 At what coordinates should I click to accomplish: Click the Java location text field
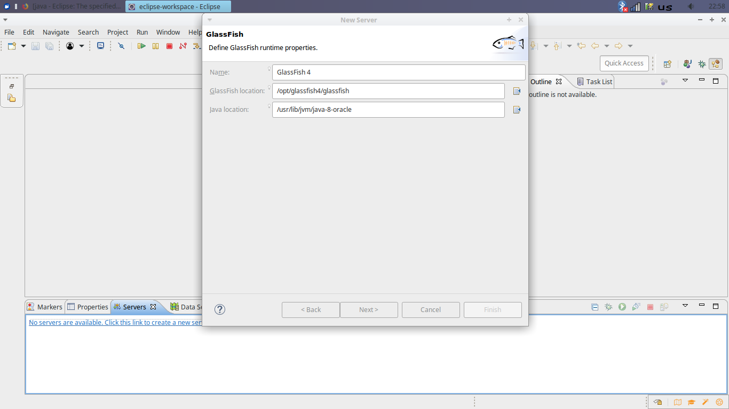pos(389,110)
